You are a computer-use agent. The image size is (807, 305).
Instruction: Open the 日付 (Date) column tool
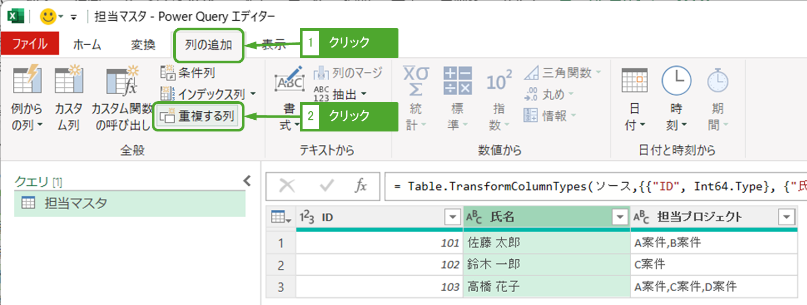(634, 83)
